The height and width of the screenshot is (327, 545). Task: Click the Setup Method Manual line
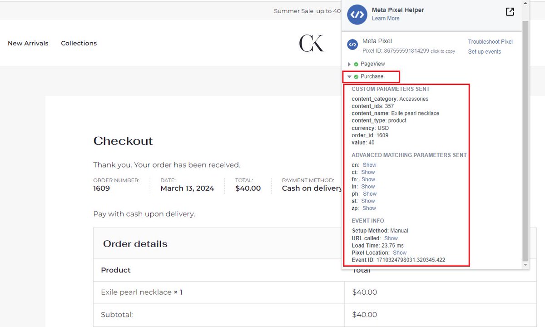(380, 231)
